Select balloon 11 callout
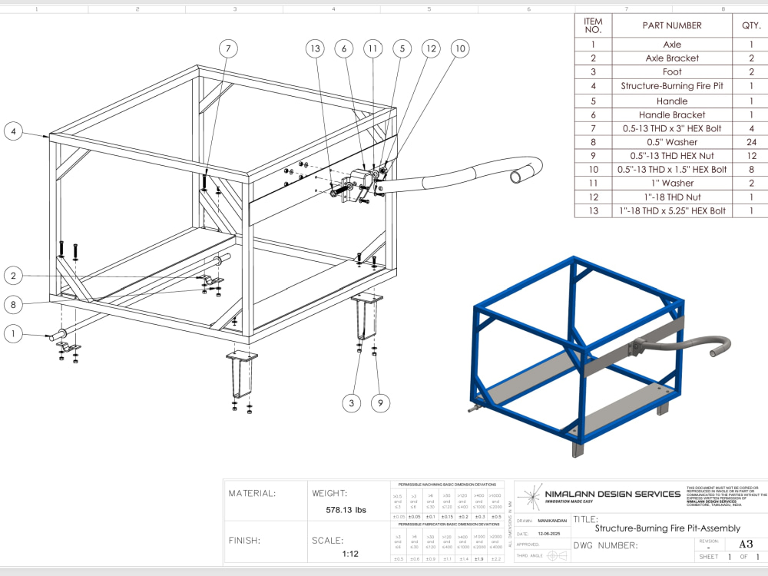Screen dimensions: 768x576 (x=372, y=48)
